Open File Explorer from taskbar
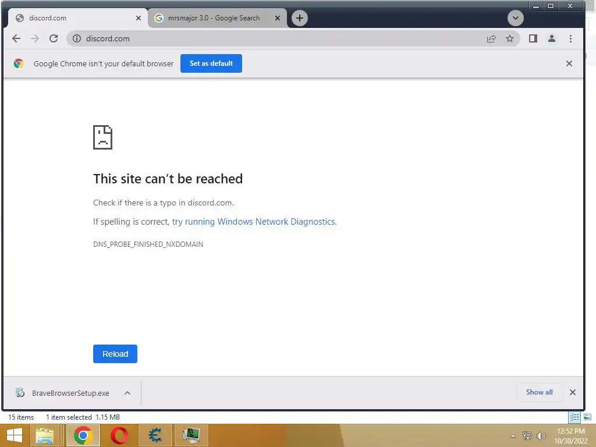 45,435
